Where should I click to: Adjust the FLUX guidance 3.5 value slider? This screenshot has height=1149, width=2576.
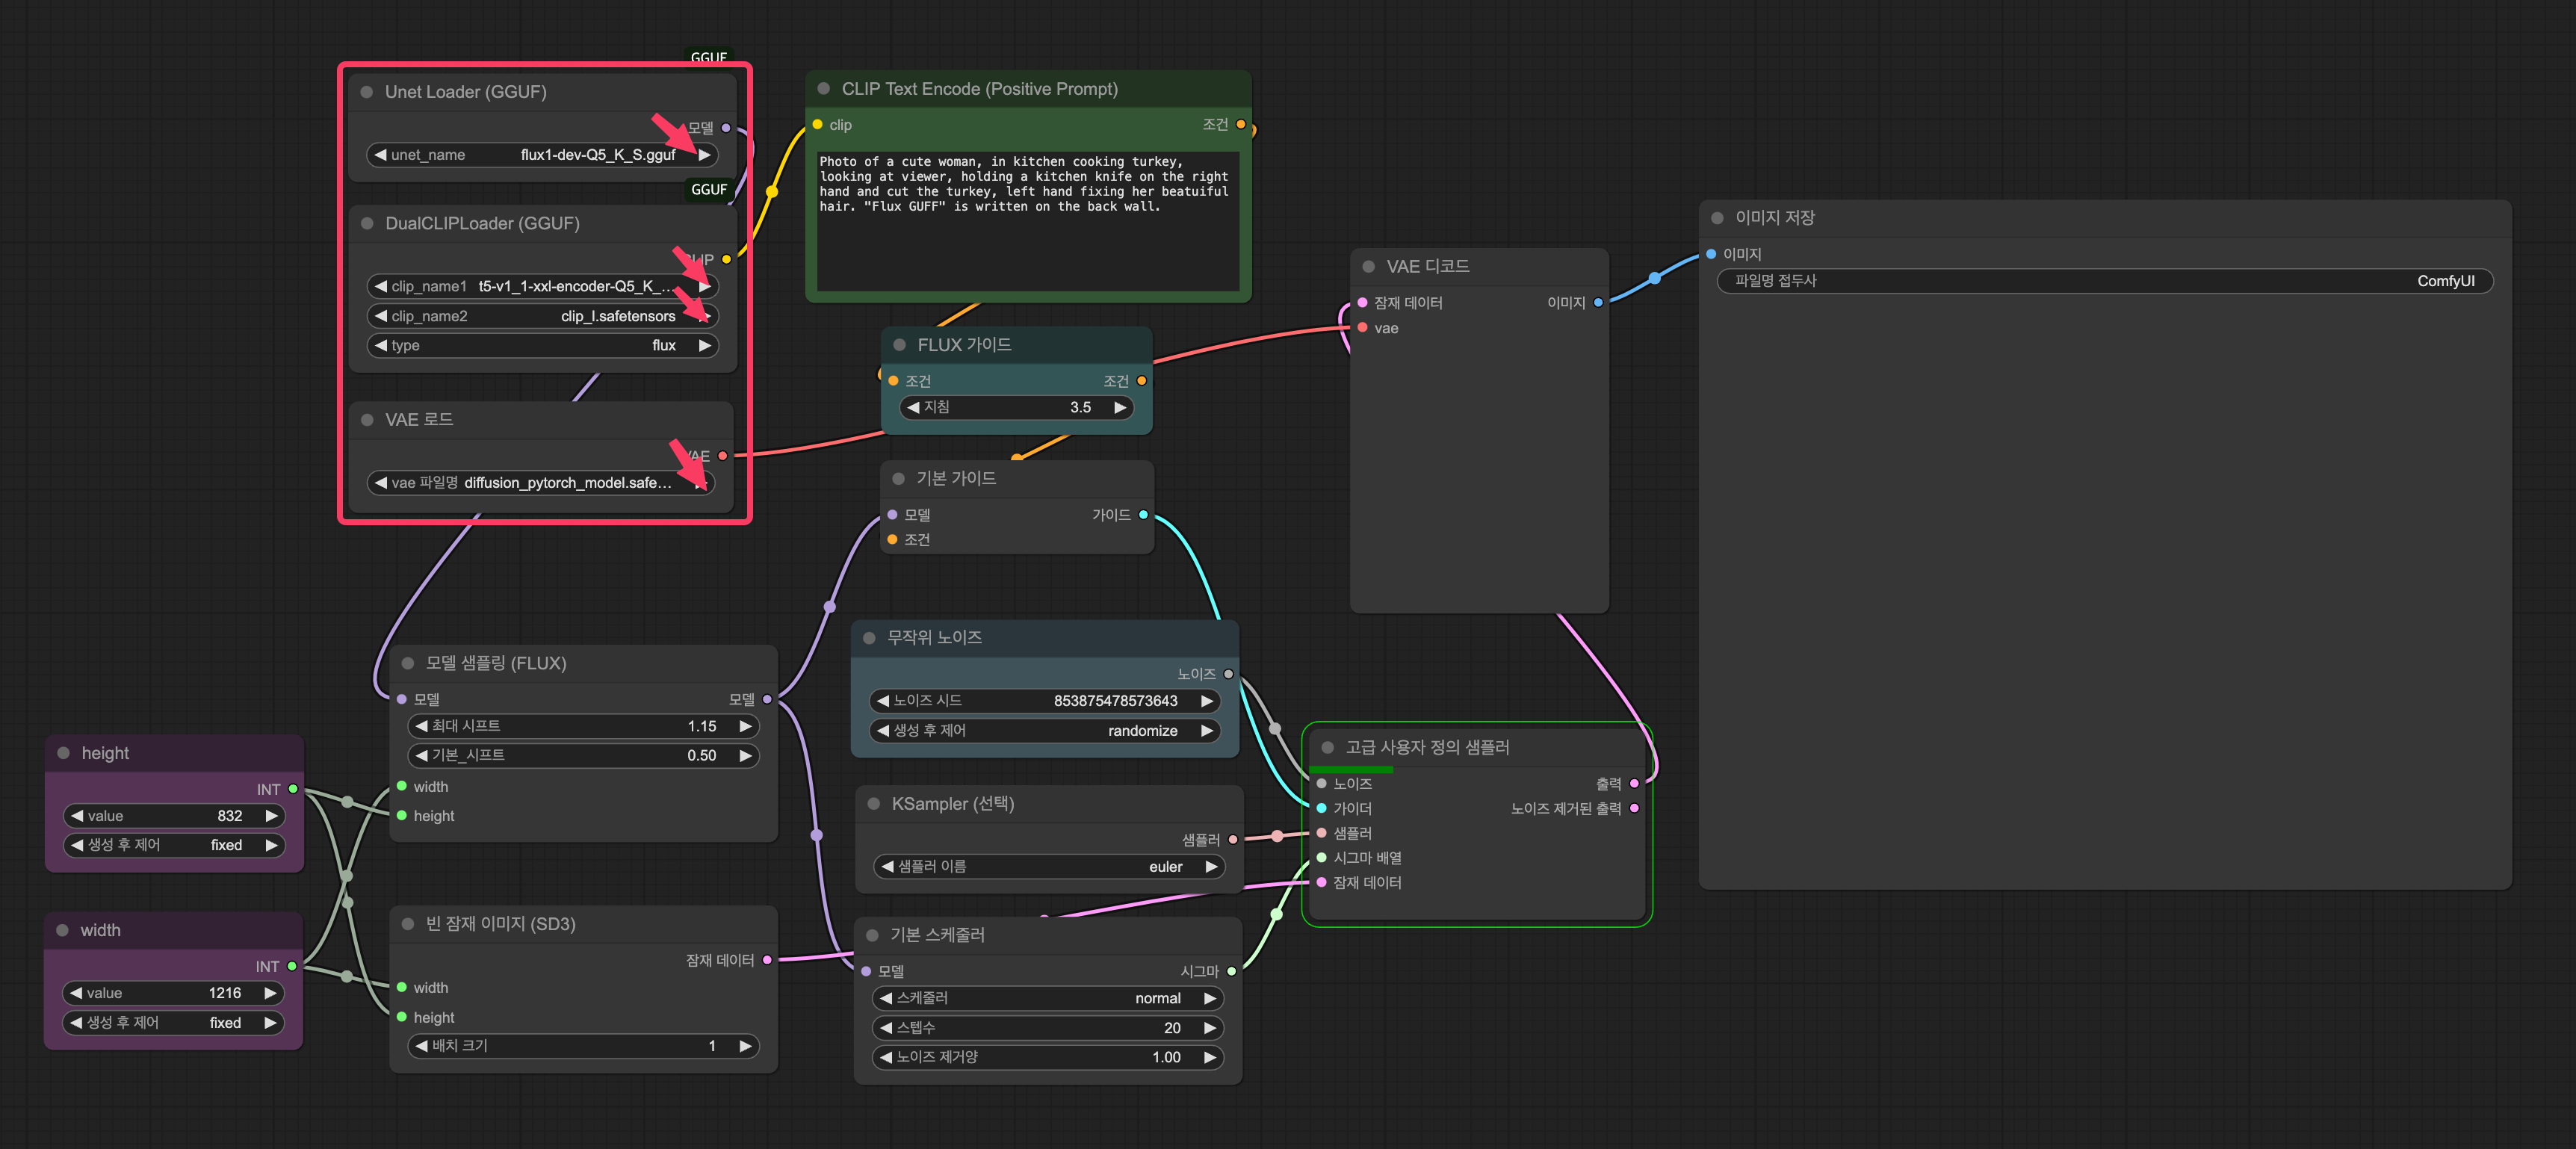point(1016,408)
